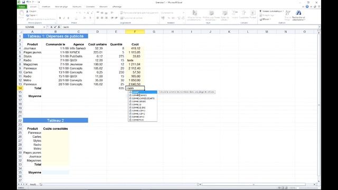Viewport: 338px width, 190px height.
Task: Switch to the Accueil tab
Action: [x=33, y=7]
